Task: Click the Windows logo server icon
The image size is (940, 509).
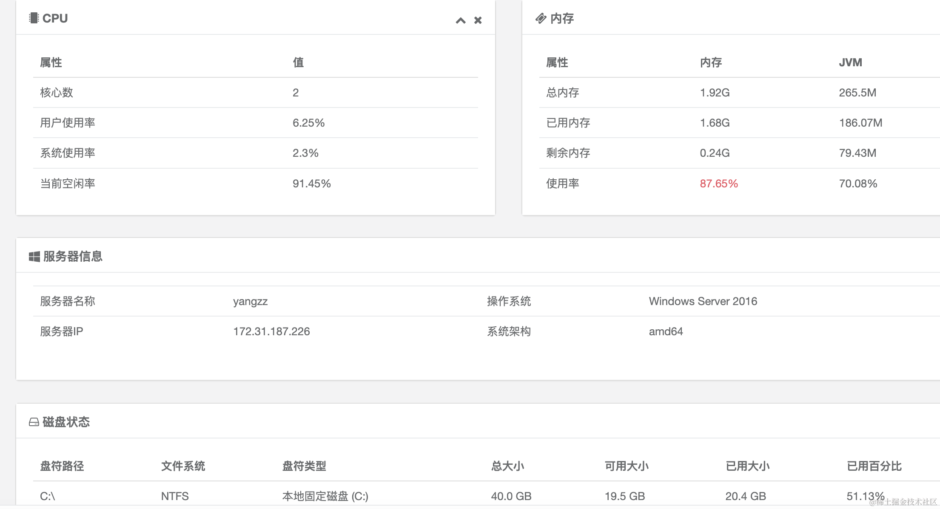Action: pyautogui.click(x=34, y=257)
